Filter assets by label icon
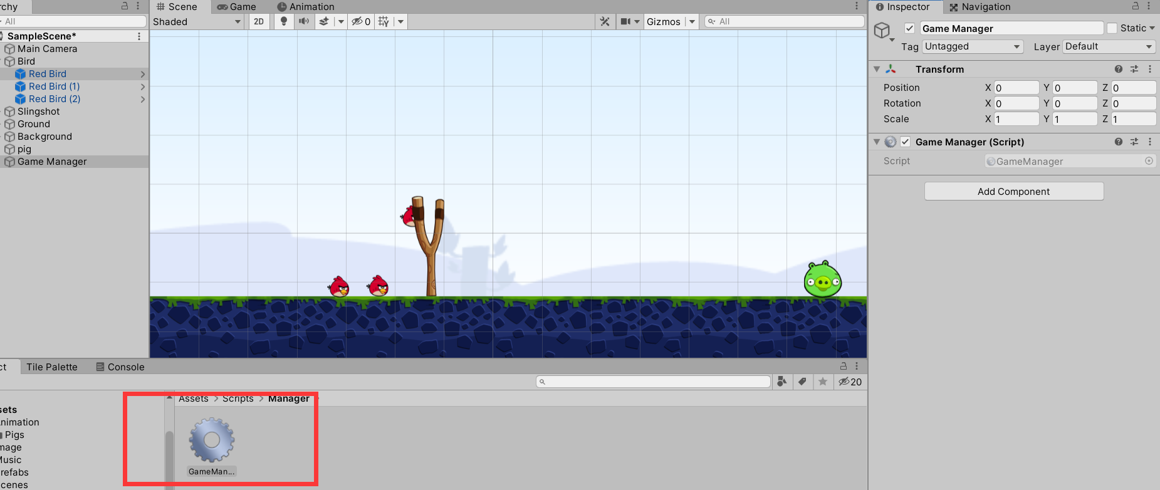This screenshot has height=490, width=1160. [x=802, y=382]
